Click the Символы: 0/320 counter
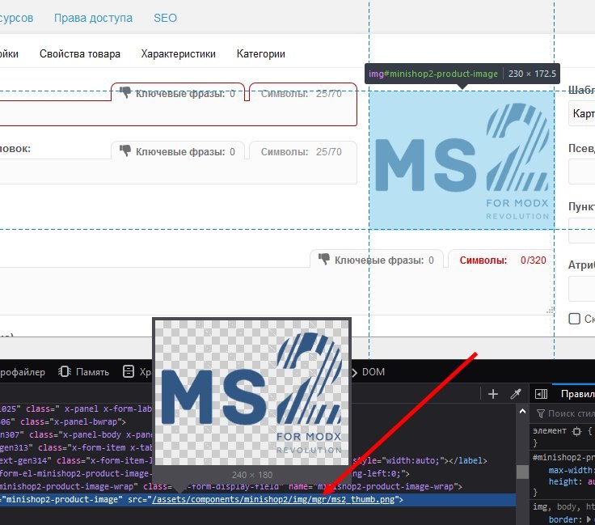 tap(502, 260)
